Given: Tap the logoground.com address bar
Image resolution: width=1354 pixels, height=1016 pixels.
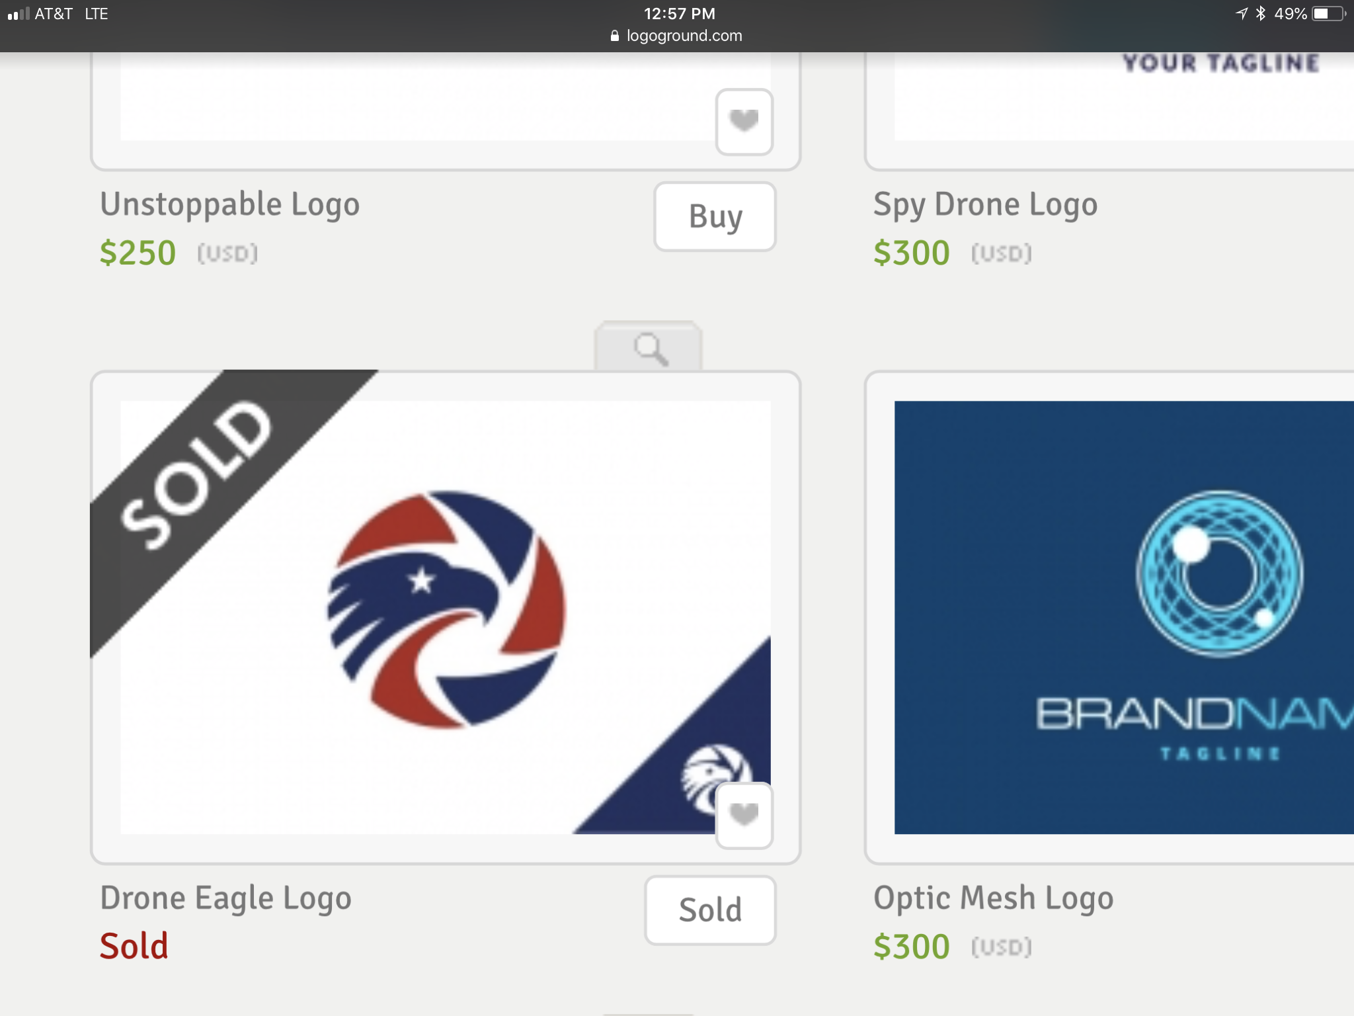Looking at the screenshot, I should 684,36.
